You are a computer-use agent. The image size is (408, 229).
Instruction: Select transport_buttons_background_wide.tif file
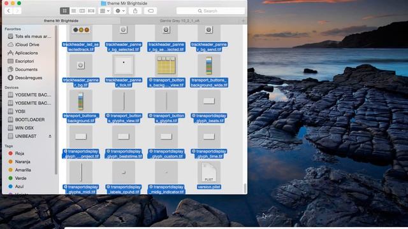coord(209,71)
